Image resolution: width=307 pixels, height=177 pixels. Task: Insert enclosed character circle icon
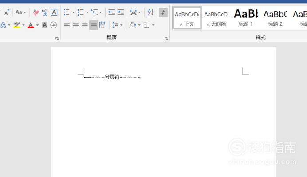[53, 25]
